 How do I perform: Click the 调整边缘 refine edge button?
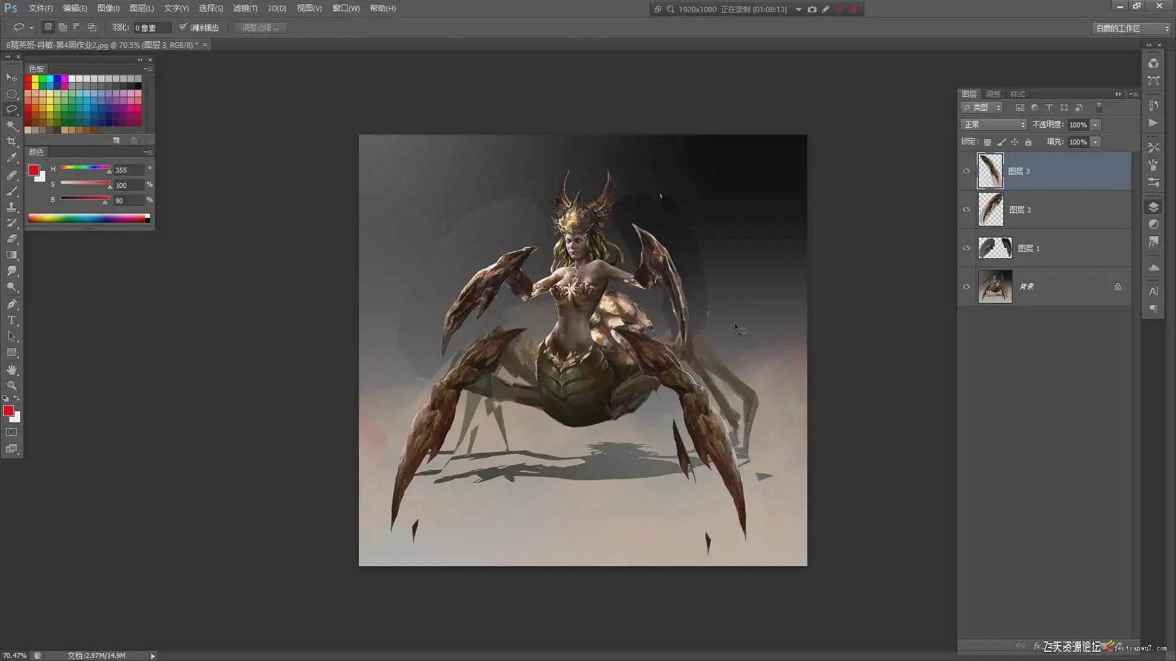point(260,28)
